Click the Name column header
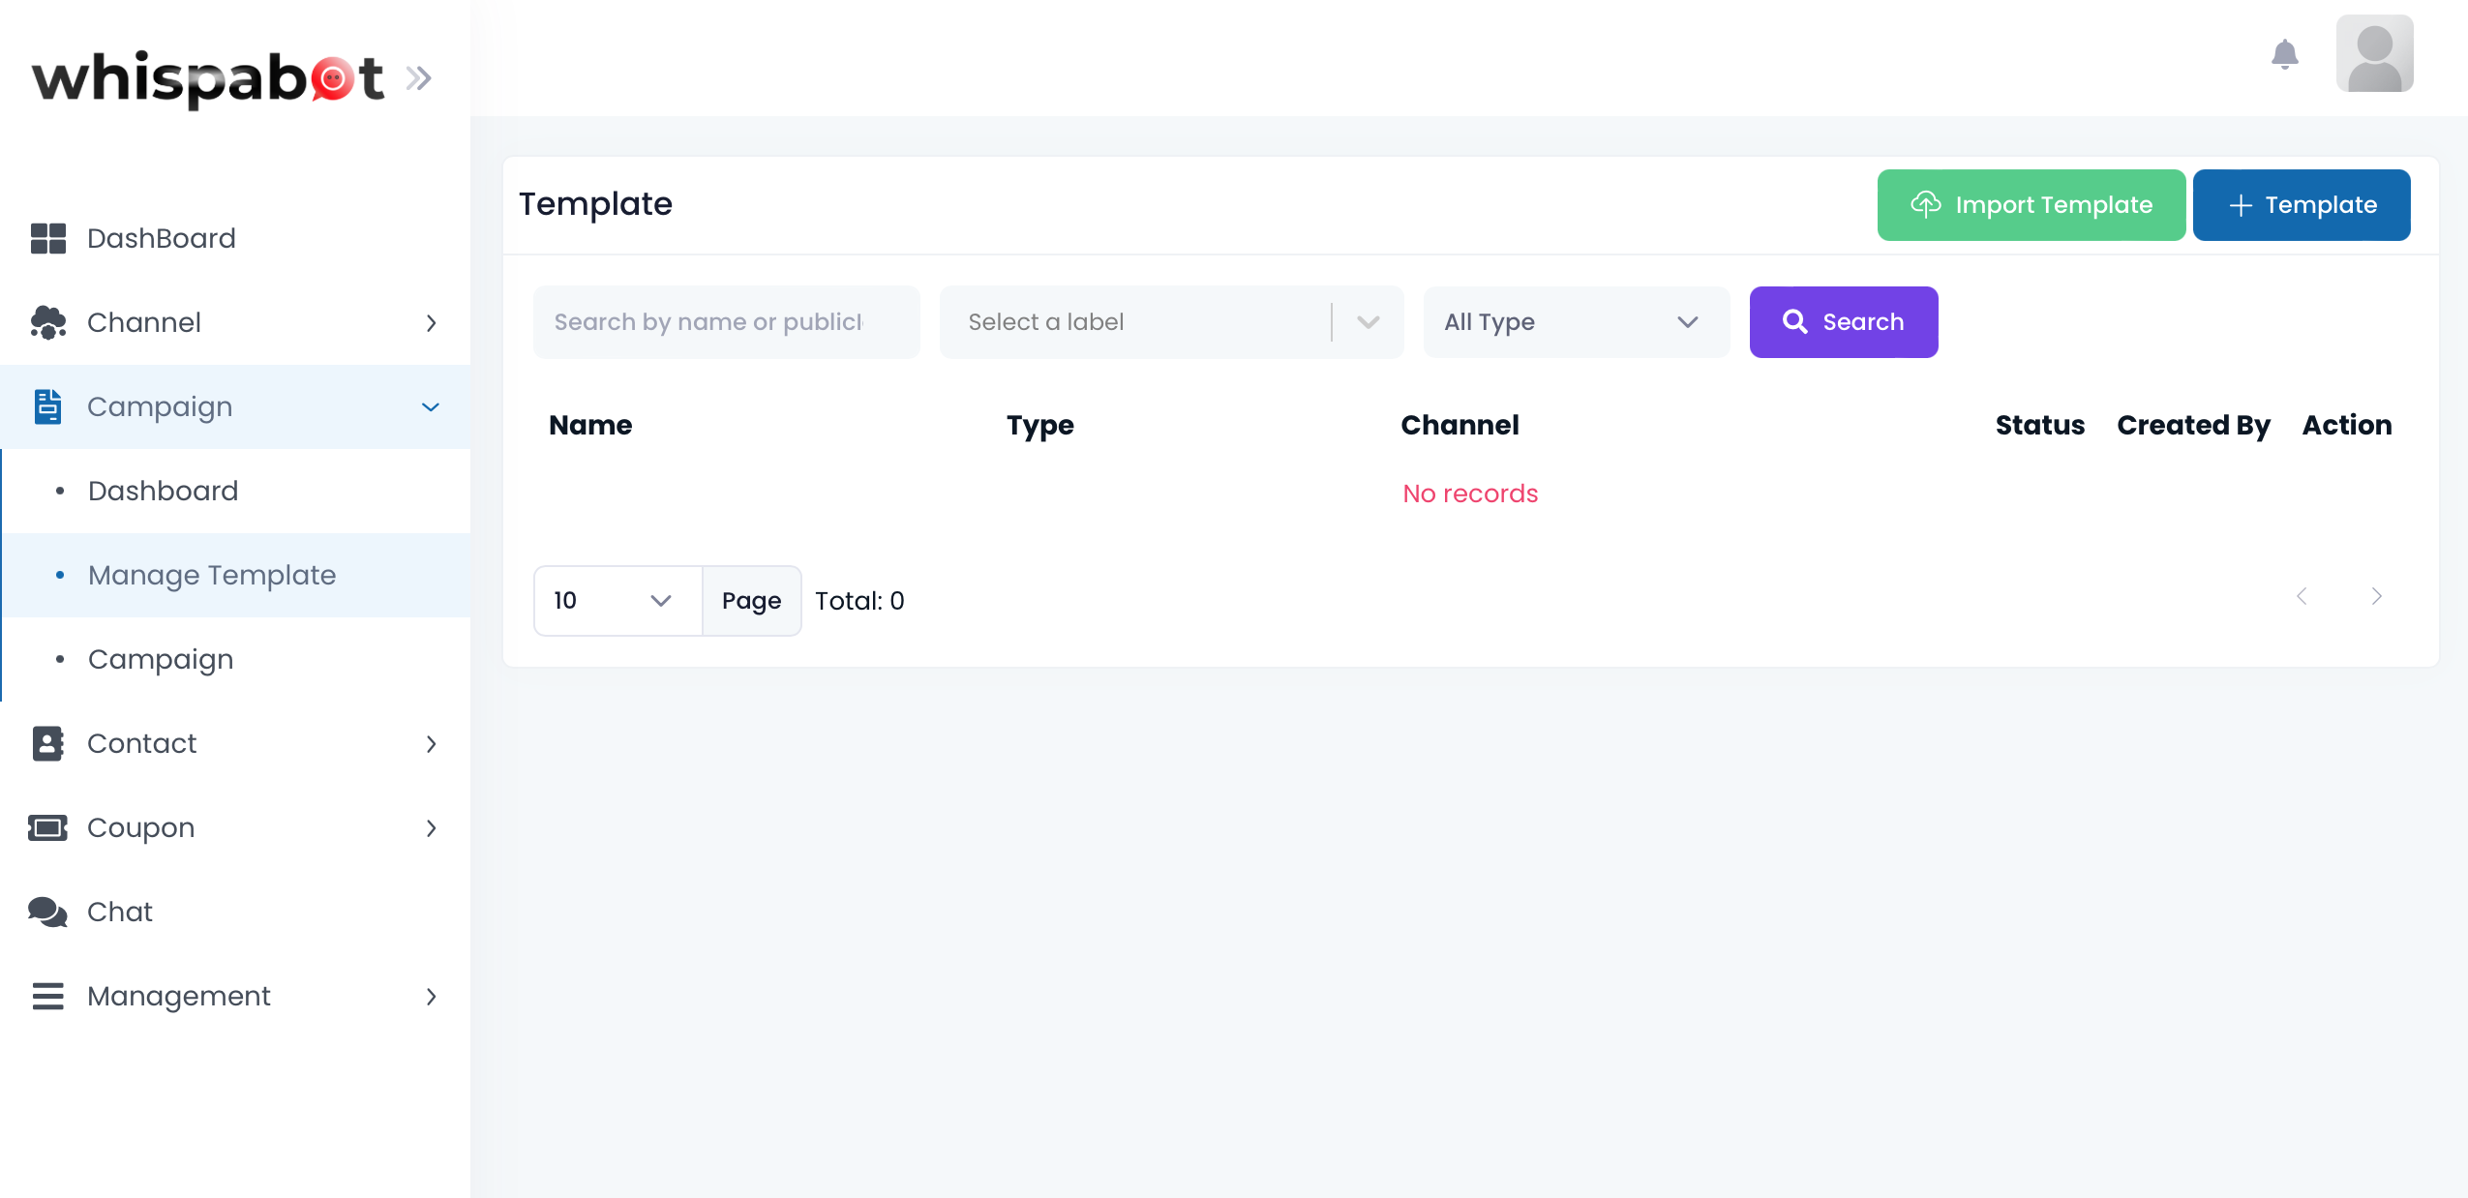This screenshot has width=2468, height=1198. point(590,425)
